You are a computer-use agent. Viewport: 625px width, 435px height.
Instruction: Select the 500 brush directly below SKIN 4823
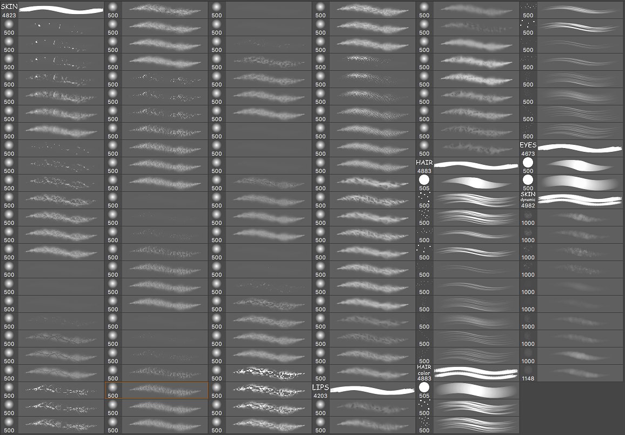tap(52, 27)
